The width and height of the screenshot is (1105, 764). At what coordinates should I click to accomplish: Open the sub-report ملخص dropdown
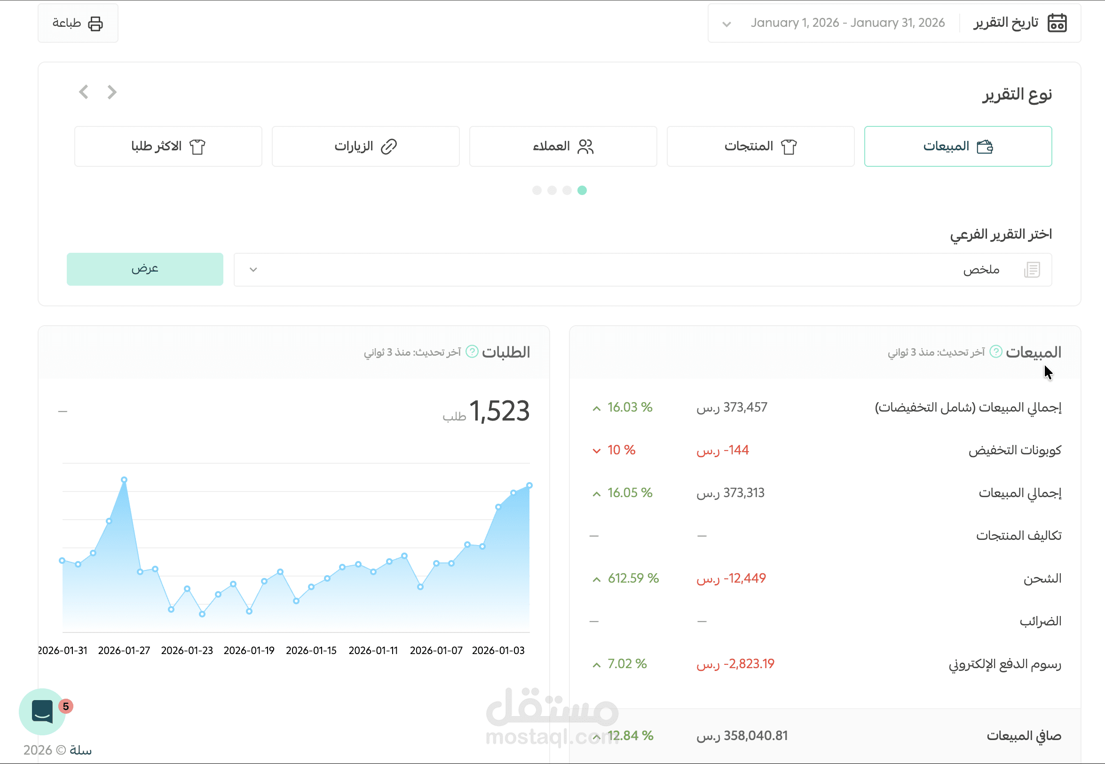(643, 270)
